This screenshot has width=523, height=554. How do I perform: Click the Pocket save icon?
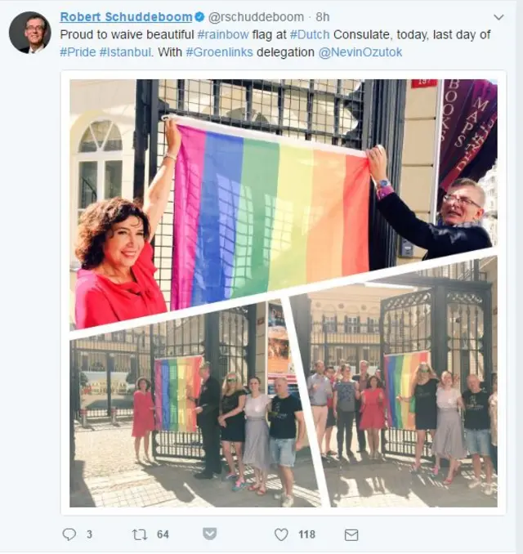209,534
